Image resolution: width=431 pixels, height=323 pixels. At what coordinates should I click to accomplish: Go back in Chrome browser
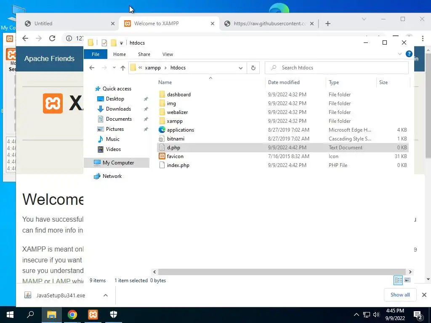coord(25,38)
